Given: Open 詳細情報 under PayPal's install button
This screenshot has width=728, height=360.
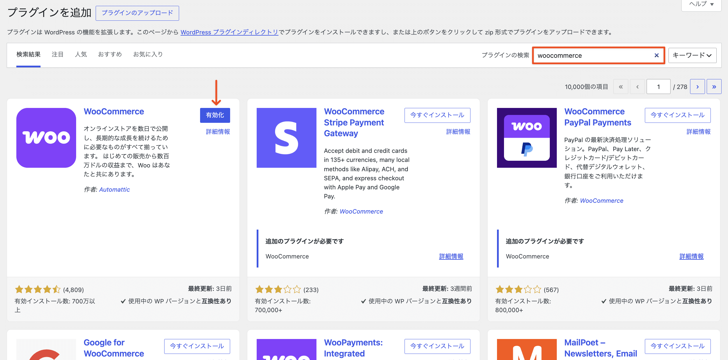Looking at the screenshot, I should [x=699, y=132].
